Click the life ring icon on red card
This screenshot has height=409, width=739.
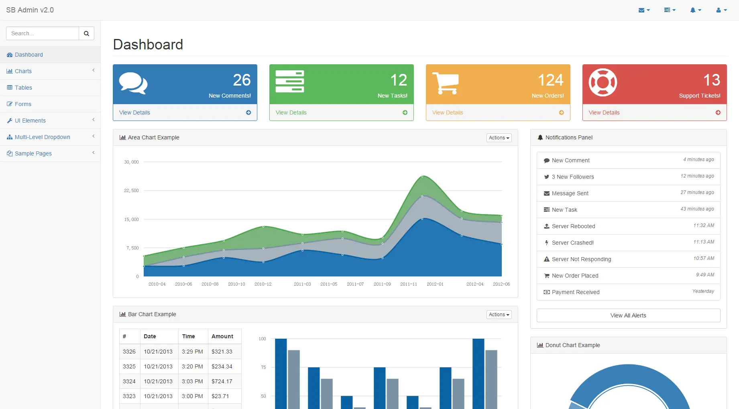pyautogui.click(x=603, y=82)
